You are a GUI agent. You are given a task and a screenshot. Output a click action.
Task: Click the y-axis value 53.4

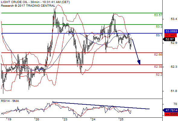[x=174, y=19]
